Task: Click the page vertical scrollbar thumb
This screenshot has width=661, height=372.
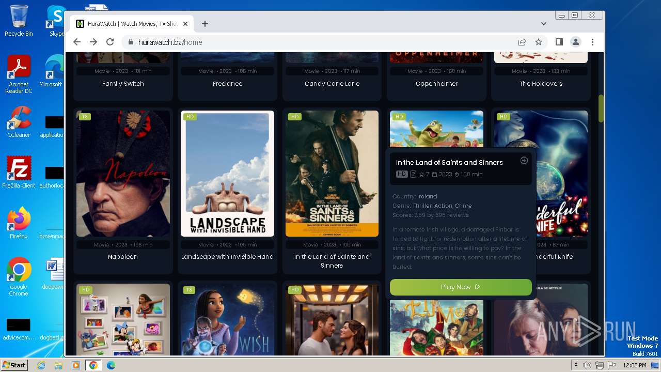Action: [x=601, y=109]
